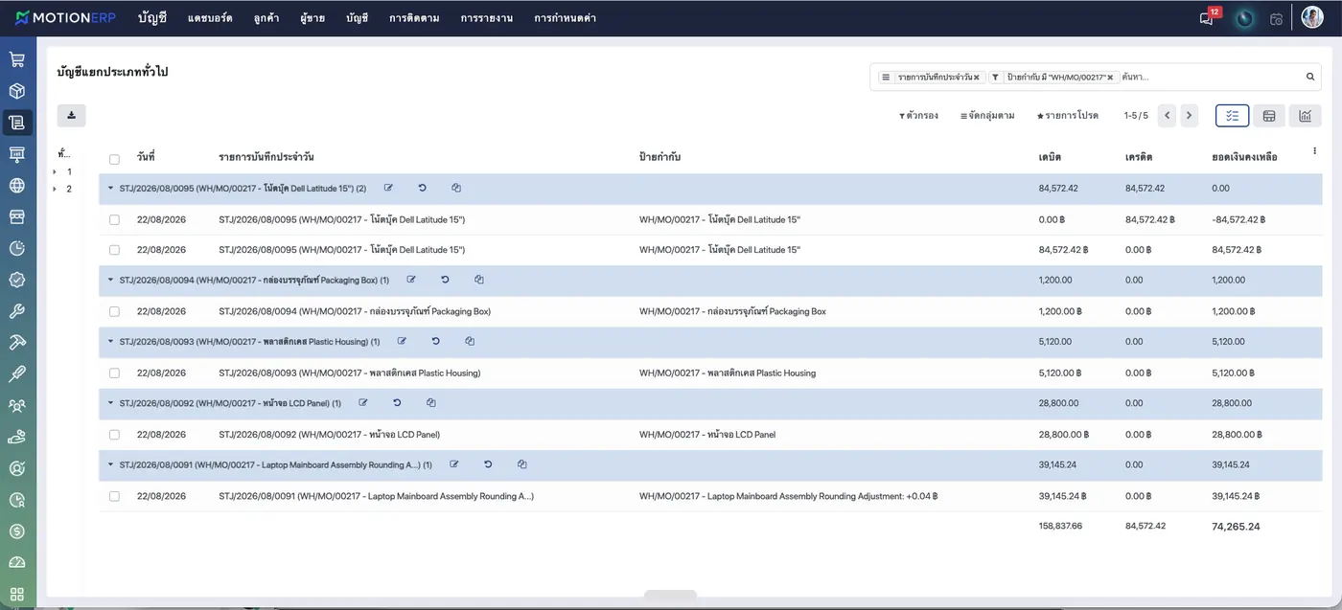Open the messages icon with 12 badge
1342x610 pixels.
pyautogui.click(x=1209, y=17)
